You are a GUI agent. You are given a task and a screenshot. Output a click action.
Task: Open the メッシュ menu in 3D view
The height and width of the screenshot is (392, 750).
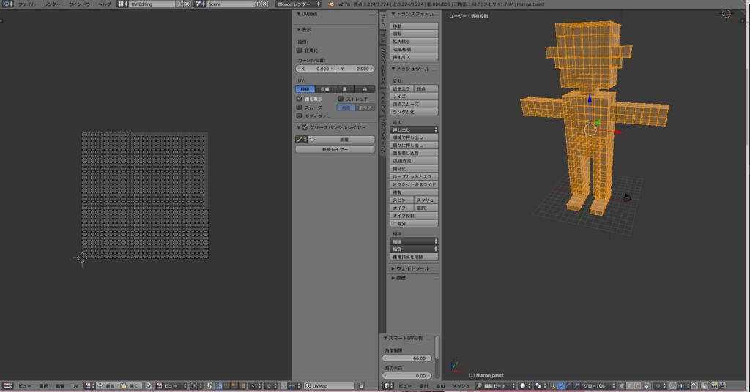pos(461,386)
